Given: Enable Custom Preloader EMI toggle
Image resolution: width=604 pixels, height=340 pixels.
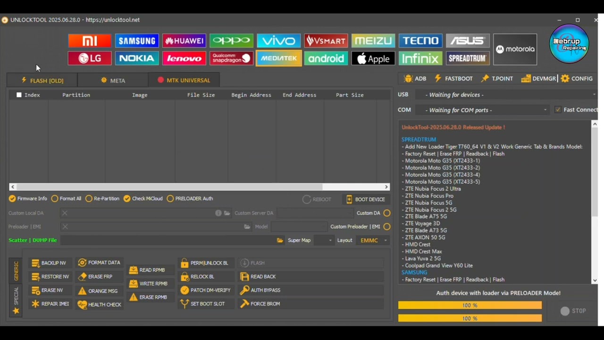Looking at the screenshot, I should tap(387, 227).
